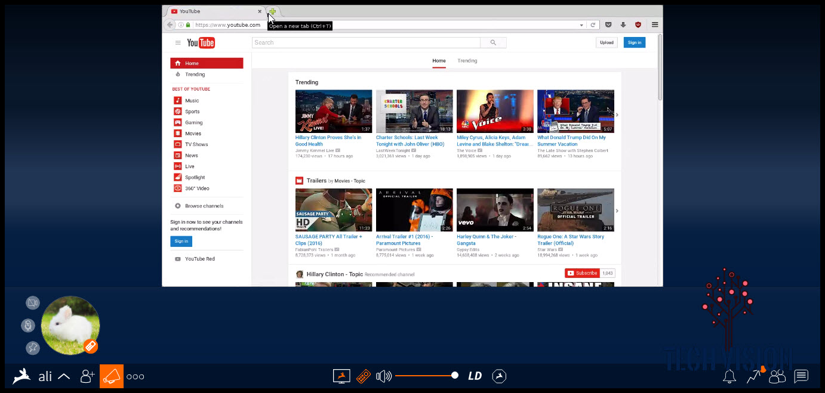Viewport: 825px width, 393px height.
Task: Click the Upload button
Action: 607,42
